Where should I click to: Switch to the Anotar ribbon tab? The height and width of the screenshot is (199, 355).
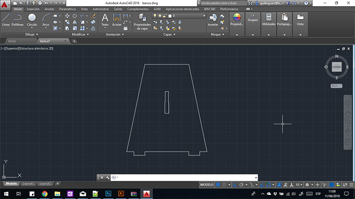pyautogui.click(x=49, y=9)
